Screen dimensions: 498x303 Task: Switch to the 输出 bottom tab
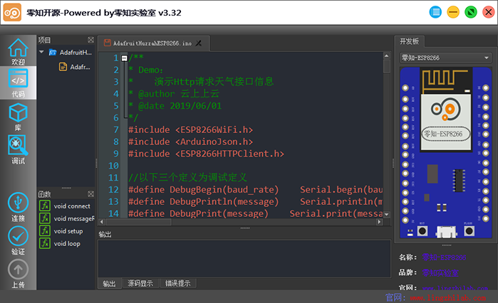tap(109, 284)
